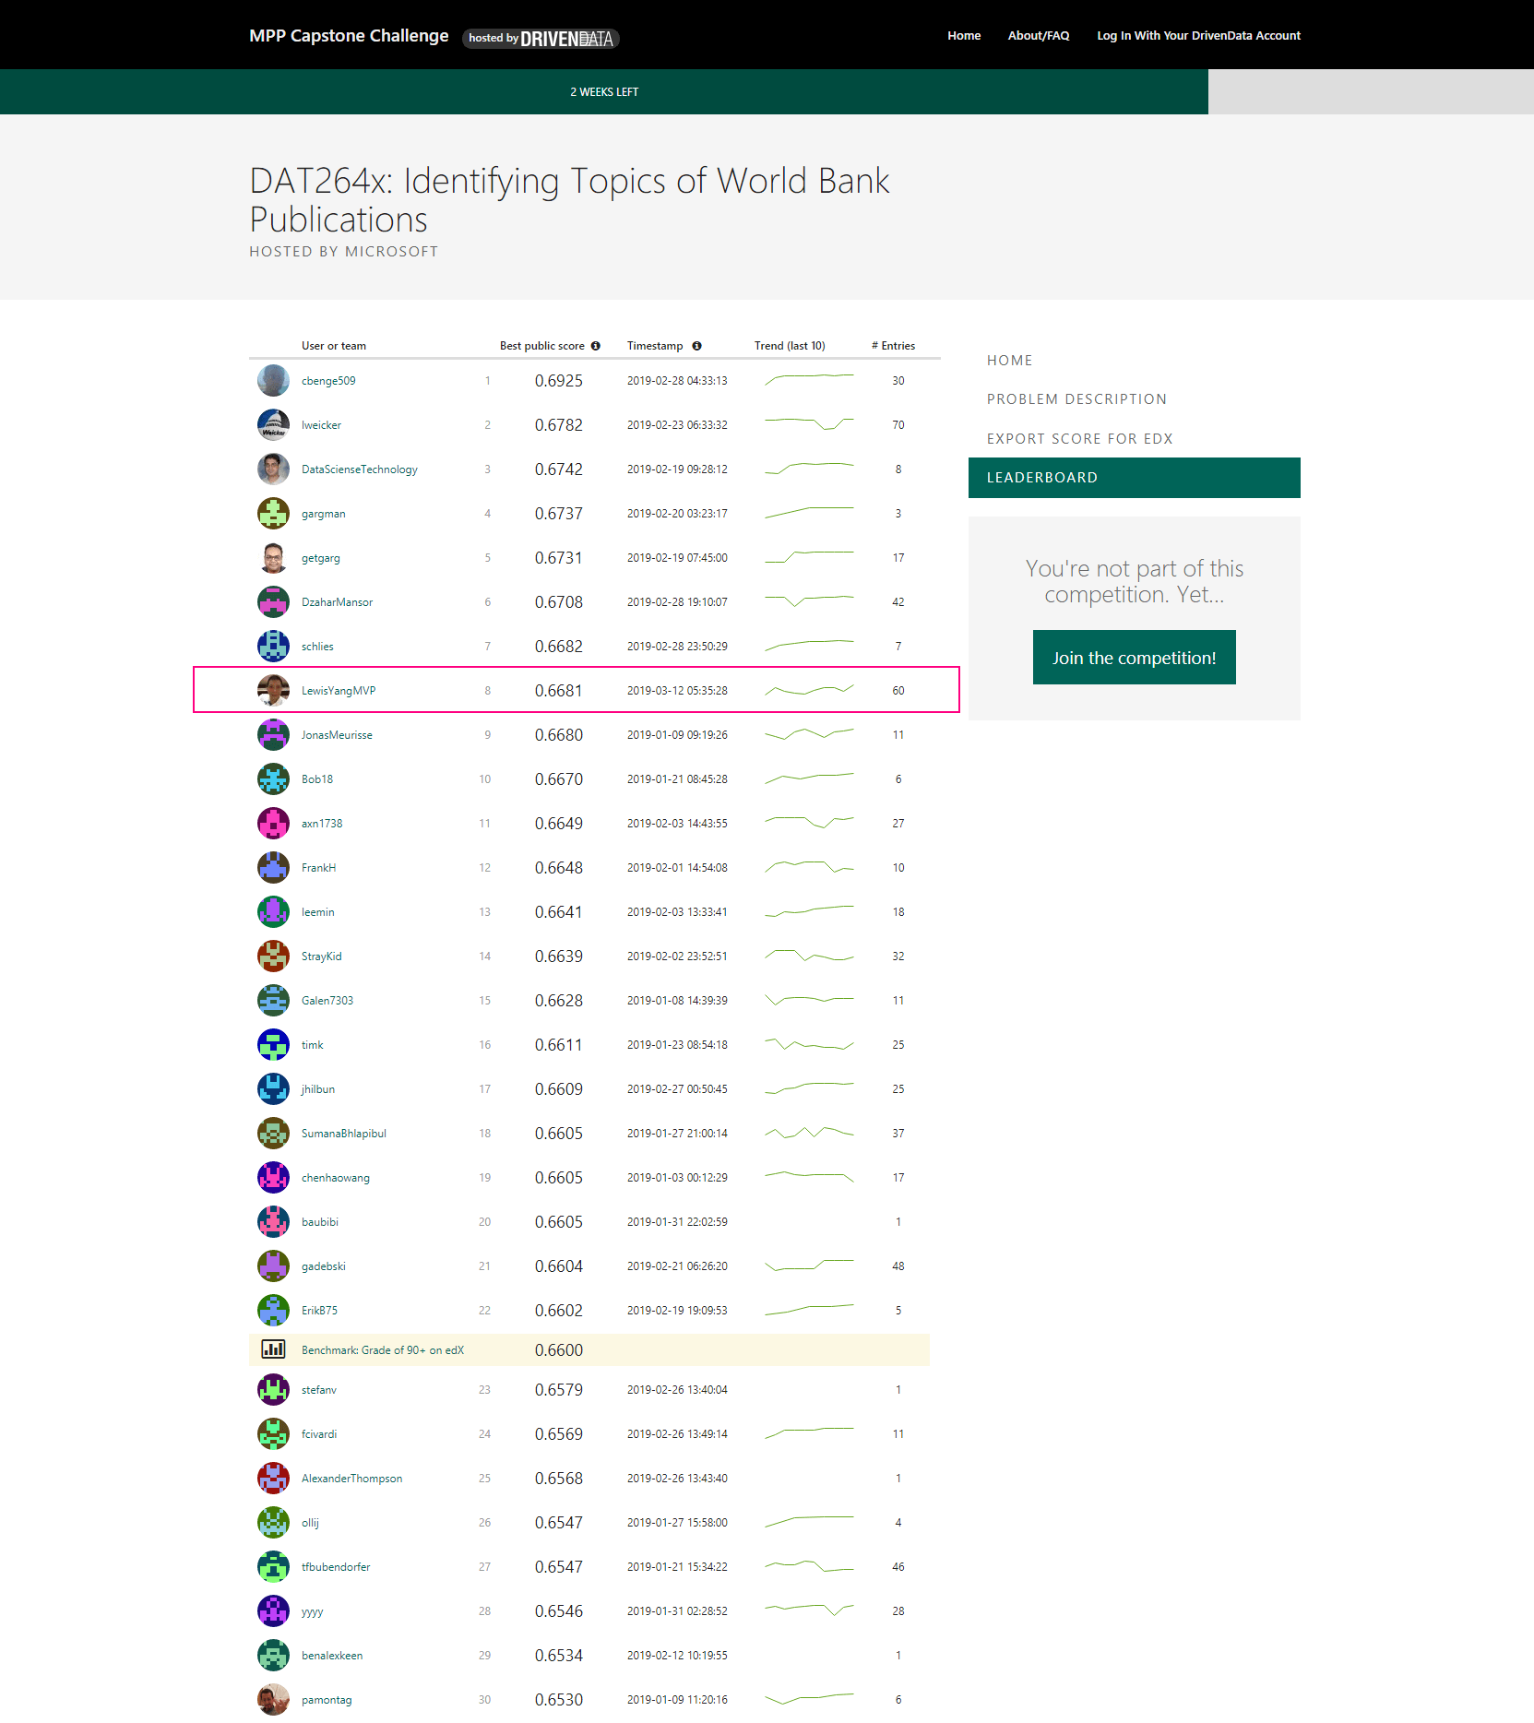Viewport: 1534px width, 1723px height.
Task: Open the DataScienseTechnology user link
Action: click(360, 469)
